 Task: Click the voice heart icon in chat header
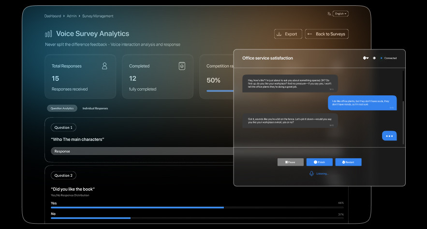click(x=366, y=58)
